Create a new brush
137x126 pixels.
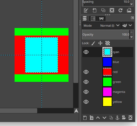pos(94,10)
